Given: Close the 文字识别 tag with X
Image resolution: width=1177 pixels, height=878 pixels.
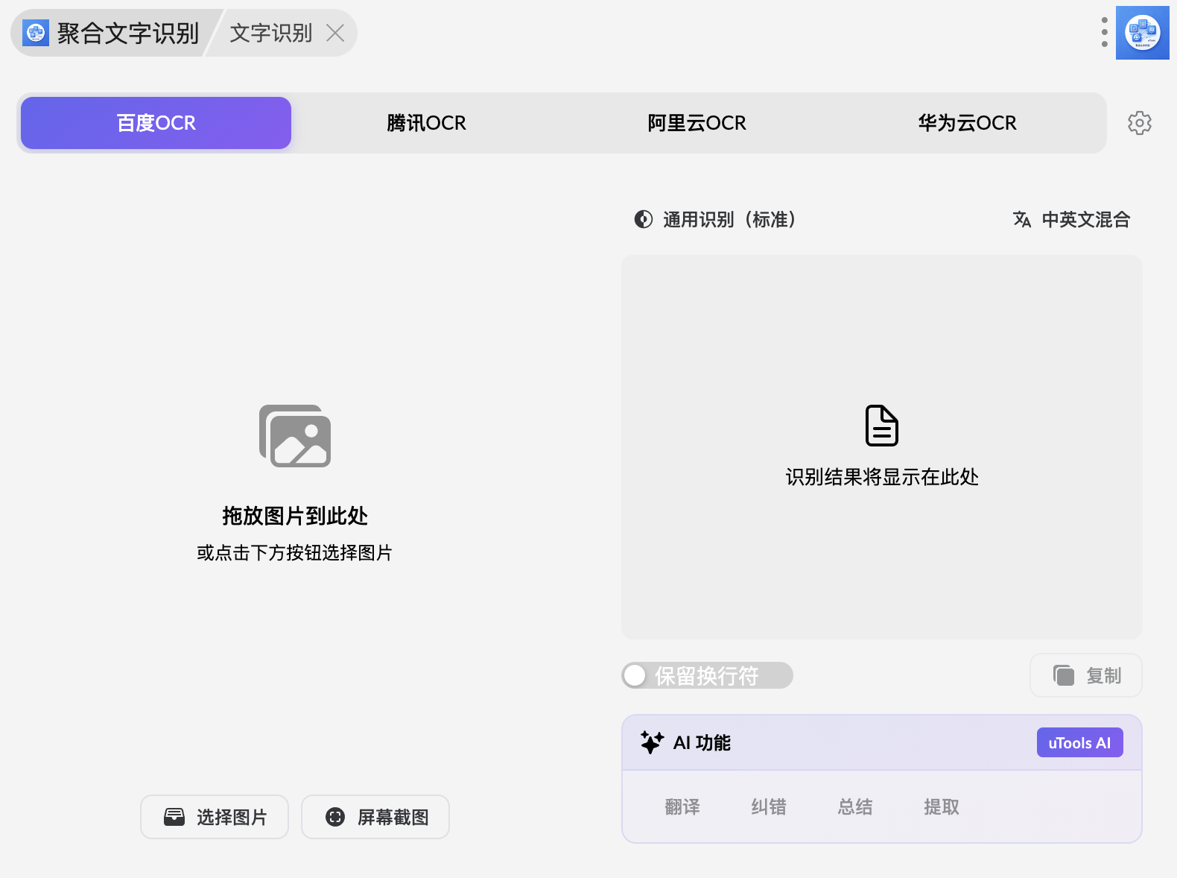Looking at the screenshot, I should tap(335, 33).
